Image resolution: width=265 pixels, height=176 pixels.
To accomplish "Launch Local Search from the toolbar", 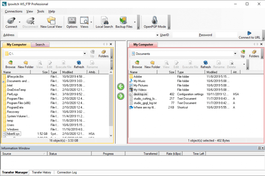I will (x=104, y=23).
